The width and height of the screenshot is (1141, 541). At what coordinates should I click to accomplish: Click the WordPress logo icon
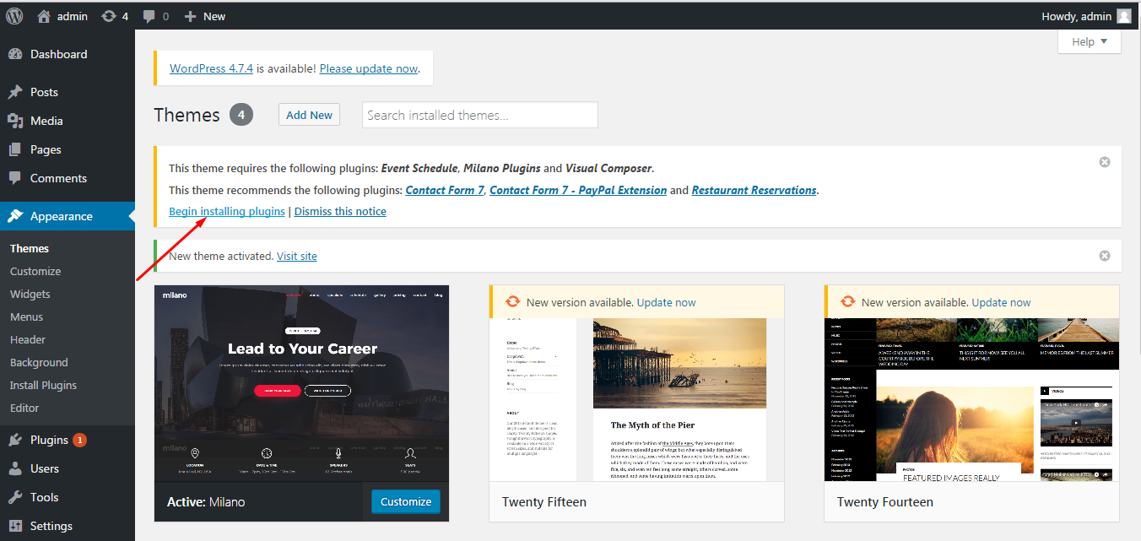coord(14,15)
